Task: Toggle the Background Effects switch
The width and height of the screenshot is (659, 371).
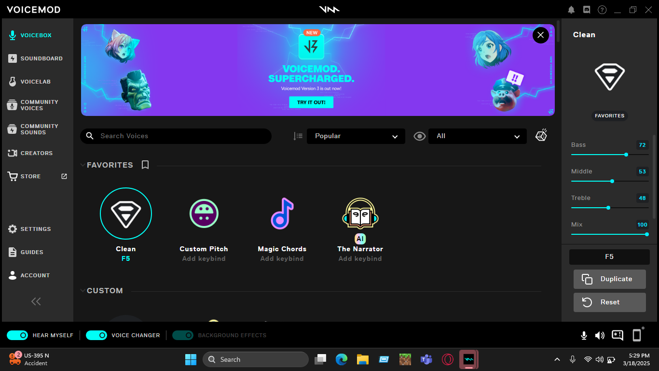Action: coord(183,335)
